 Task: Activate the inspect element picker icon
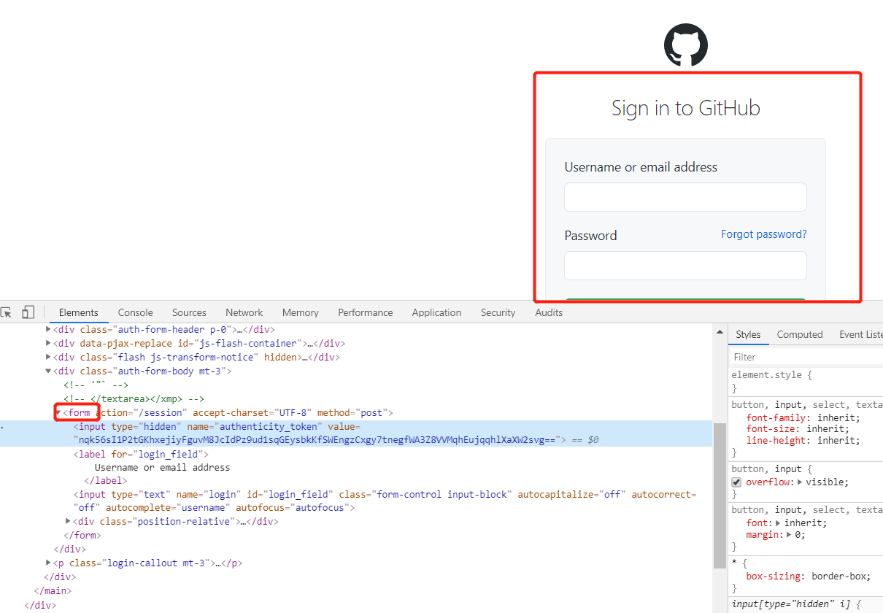coord(6,312)
